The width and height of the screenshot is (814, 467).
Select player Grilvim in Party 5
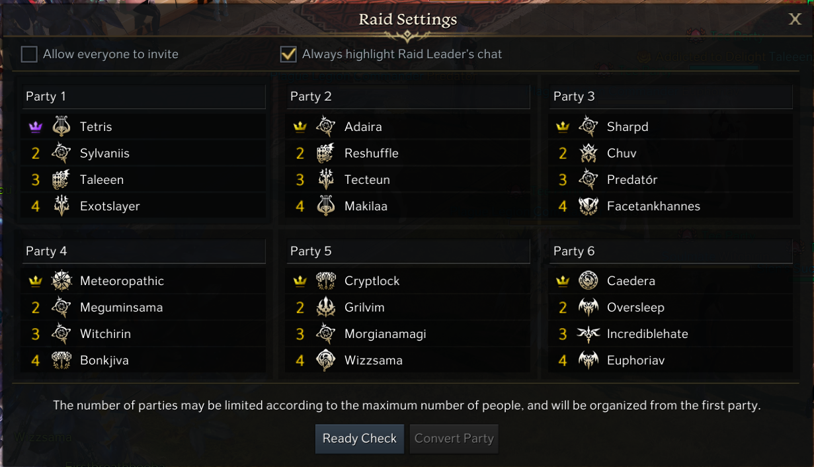point(364,307)
